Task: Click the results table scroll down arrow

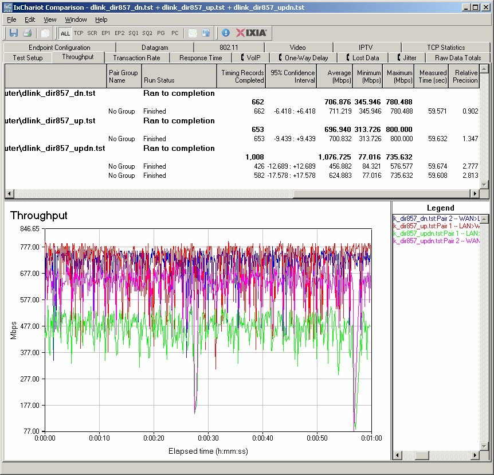Action: pos(484,184)
